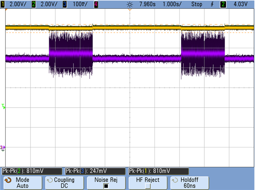Click channel 3 ground reference marker
The height and width of the screenshot is (190, 255).
pos(3,148)
